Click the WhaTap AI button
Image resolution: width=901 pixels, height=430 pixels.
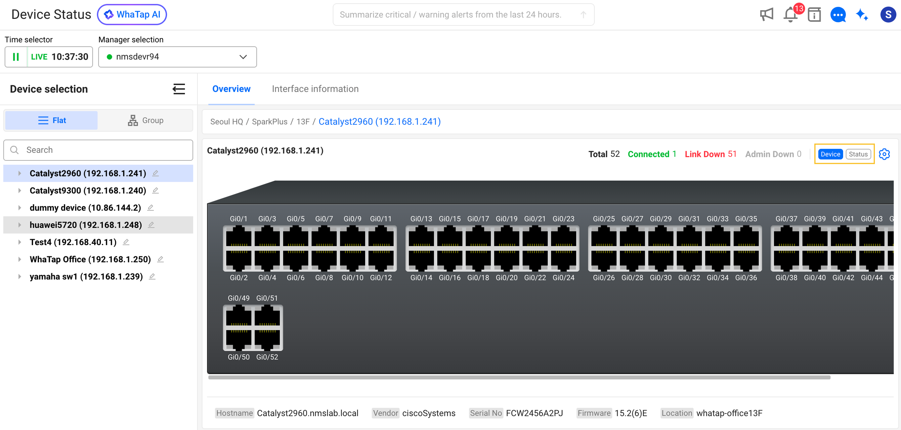pos(132,15)
